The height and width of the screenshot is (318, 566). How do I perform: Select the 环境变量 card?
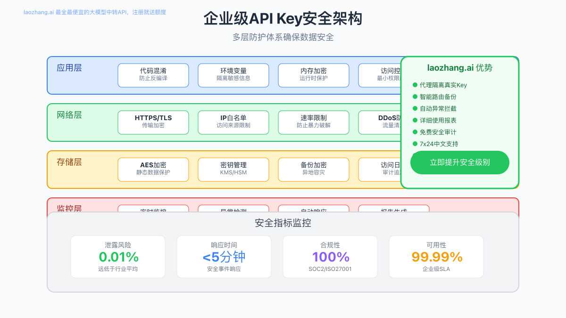tap(233, 75)
